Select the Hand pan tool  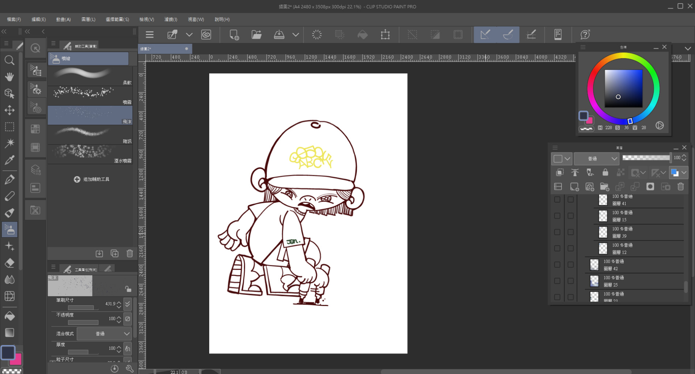tap(10, 77)
